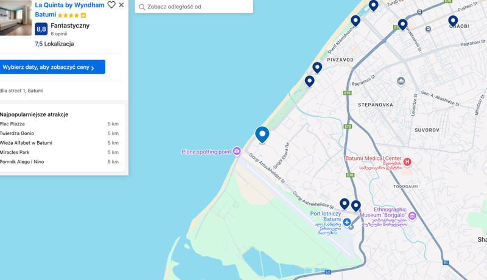This screenshot has width=487, height=280.
Task: Open the hotel room photo thumbnail
Action: click(15, 18)
